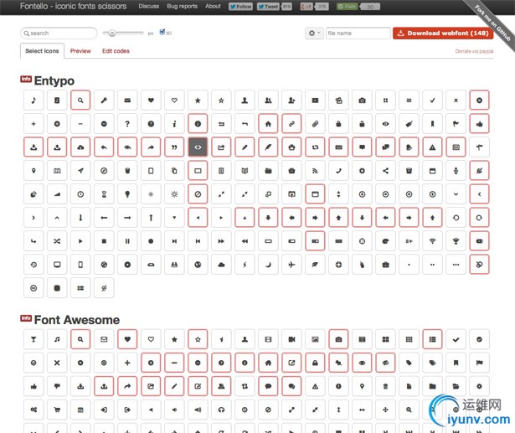Select the flag icon in Entypo
The image size is (515, 433).
[x=456, y=124]
